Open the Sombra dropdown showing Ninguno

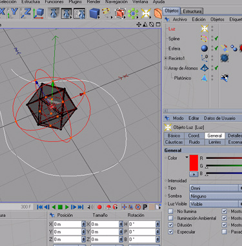point(216,196)
